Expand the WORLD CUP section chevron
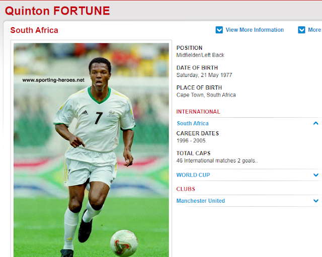322x257 pixels. pyautogui.click(x=316, y=175)
